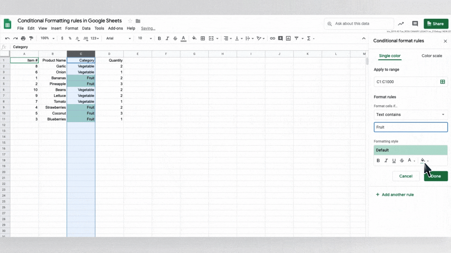
Task: Close the Conditional format rules panel
Action: (445, 41)
